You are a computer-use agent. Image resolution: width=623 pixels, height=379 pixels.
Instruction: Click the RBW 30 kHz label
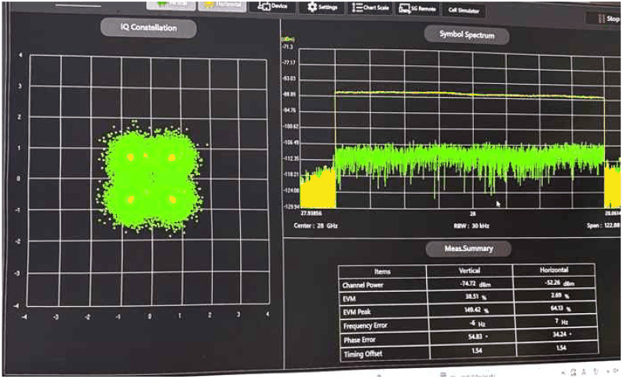472,226
